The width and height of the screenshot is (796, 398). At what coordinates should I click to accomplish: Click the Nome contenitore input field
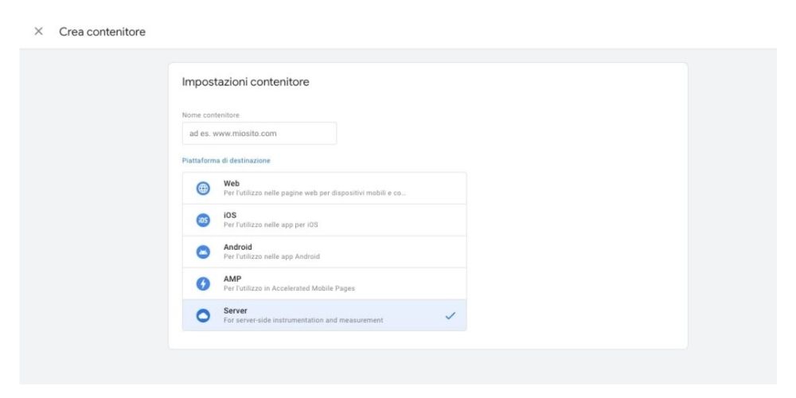(x=259, y=134)
